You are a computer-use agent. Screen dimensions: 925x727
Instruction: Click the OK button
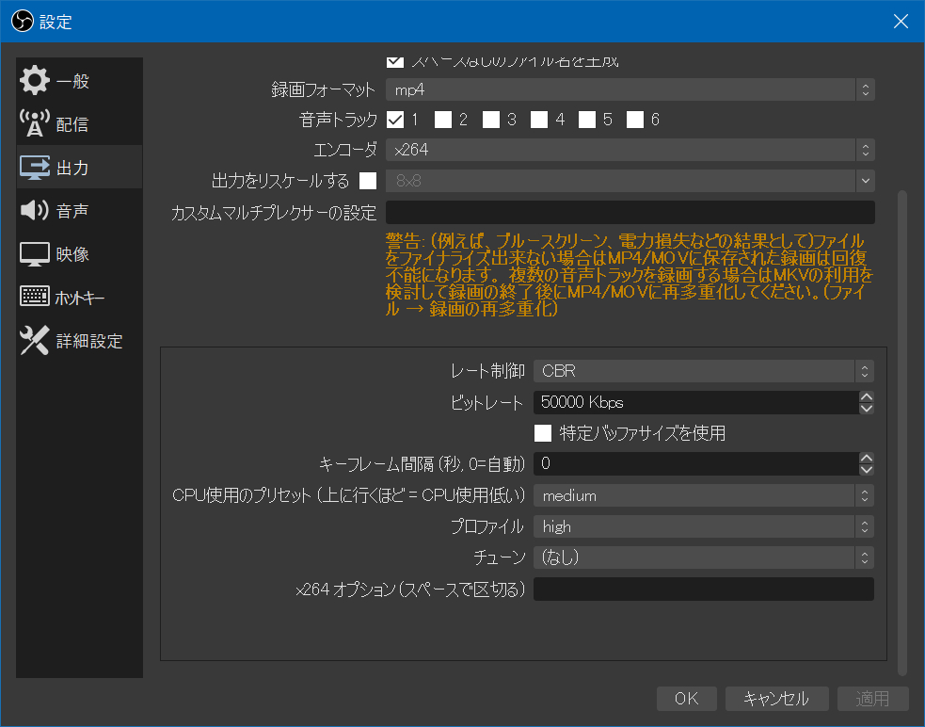(x=687, y=699)
